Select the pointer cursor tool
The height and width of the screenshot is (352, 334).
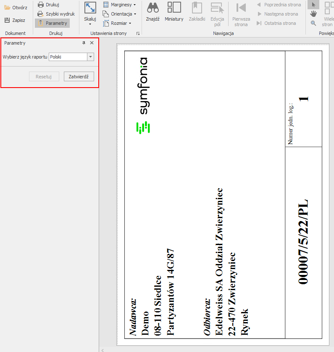[313, 5]
